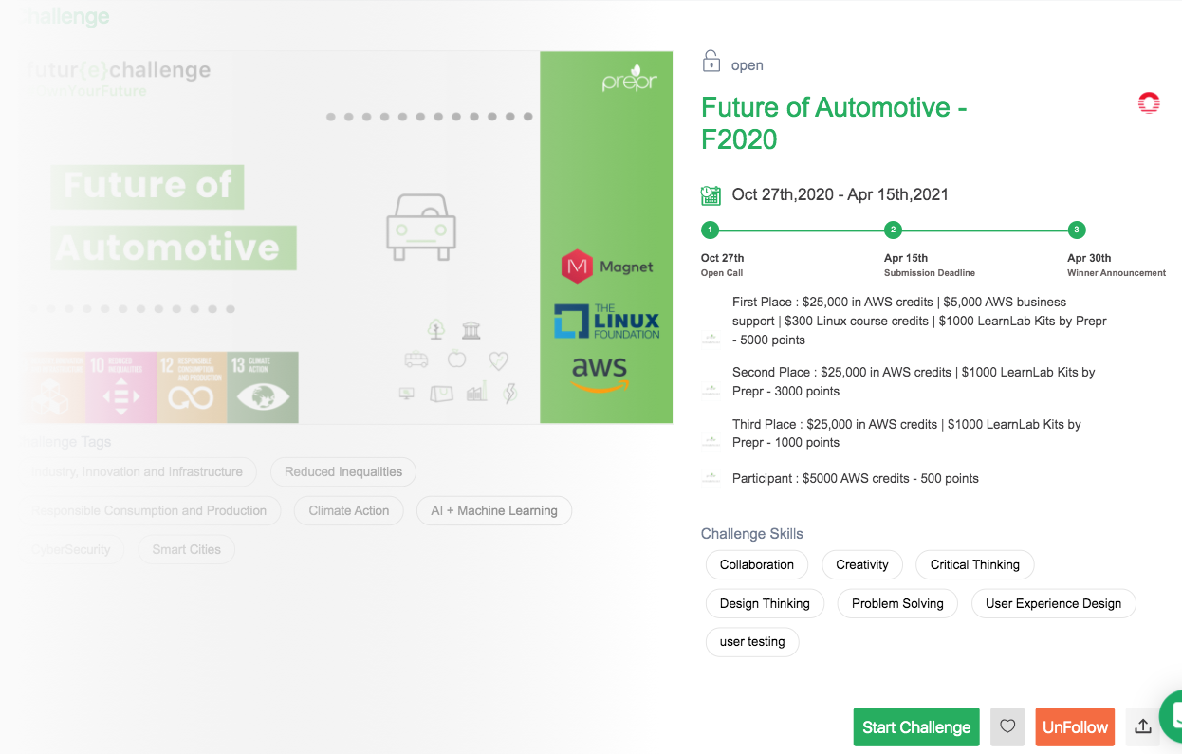The image size is (1182, 754).
Task: Open the chat widget bubble
Action: pos(1173,716)
